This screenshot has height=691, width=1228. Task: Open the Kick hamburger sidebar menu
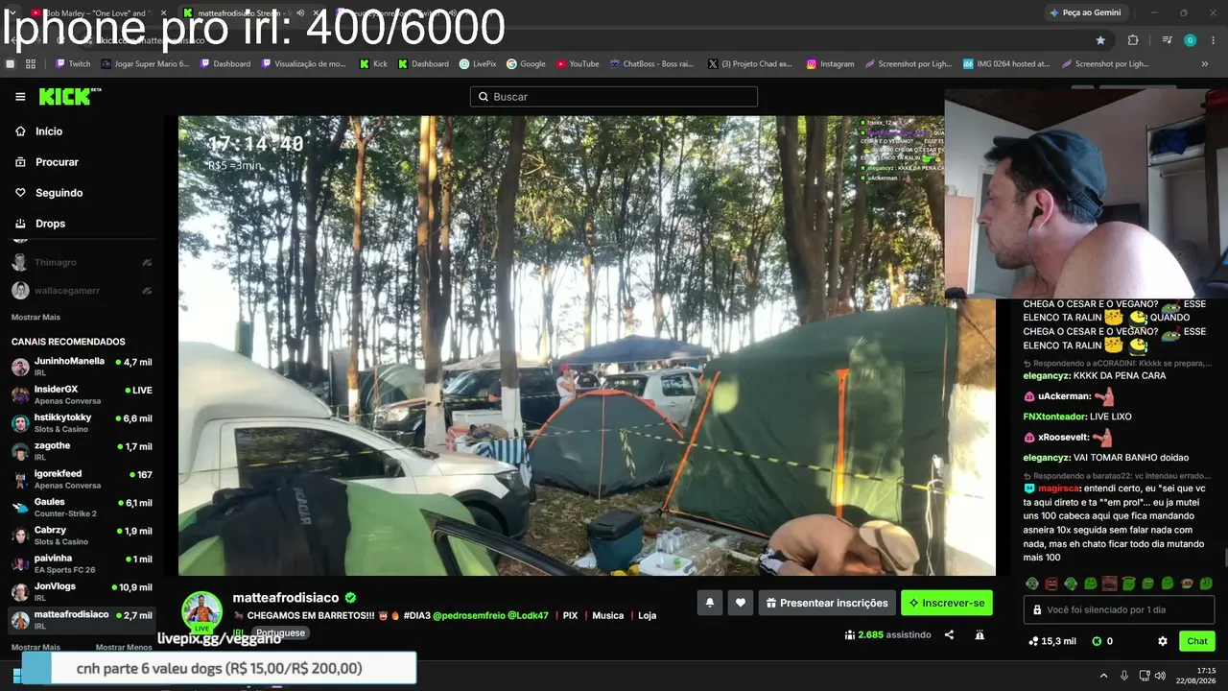click(x=20, y=97)
